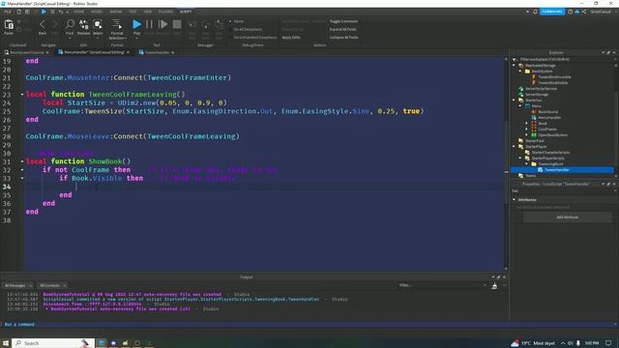Open the Replace tool
This screenshot has width=619, height=348.
tap(84, 27)
